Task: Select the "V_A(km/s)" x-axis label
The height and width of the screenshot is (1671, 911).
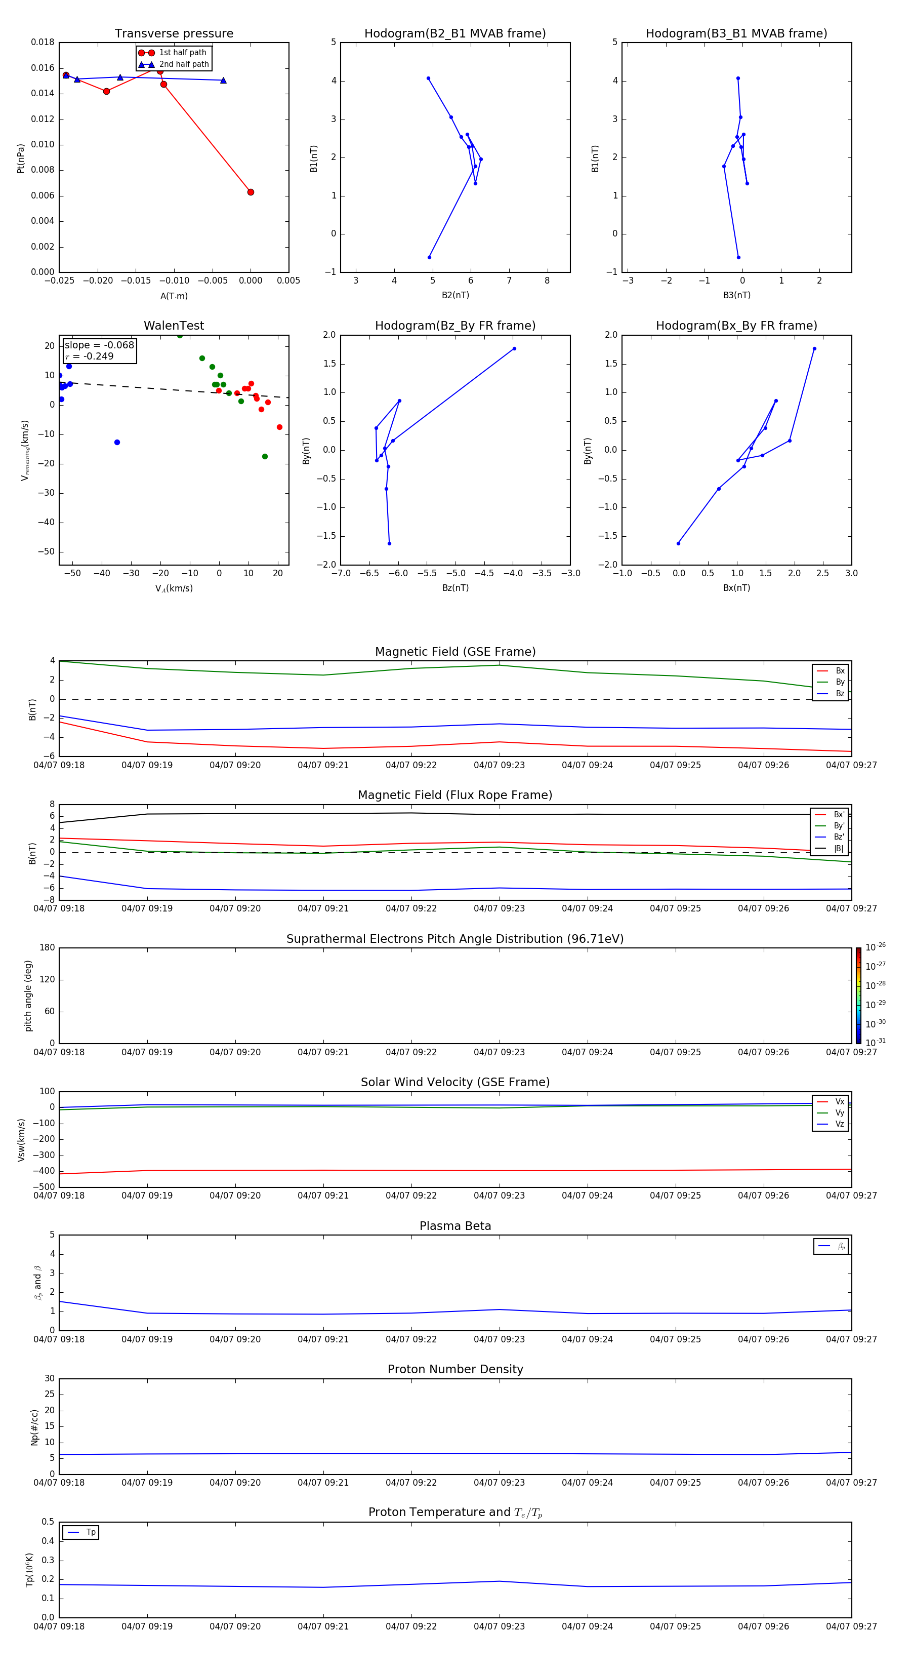Action: (174, 588)
